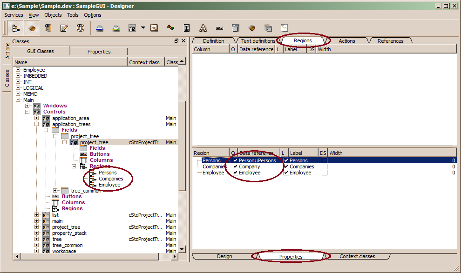Switch to the Text definitions tab
Viewport: 461px width, 273px height.
[x=258, y=41]
